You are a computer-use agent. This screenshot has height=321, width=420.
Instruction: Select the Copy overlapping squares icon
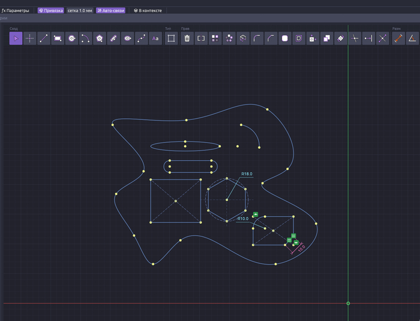pyautogui.click(x=327, y=38)
